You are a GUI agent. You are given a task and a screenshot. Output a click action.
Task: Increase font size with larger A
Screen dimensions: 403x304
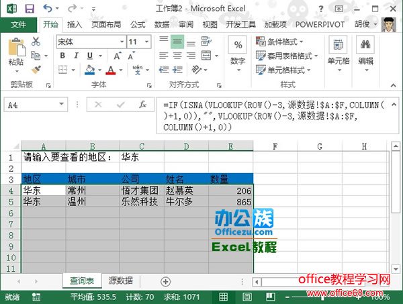(x=118, y=56)
